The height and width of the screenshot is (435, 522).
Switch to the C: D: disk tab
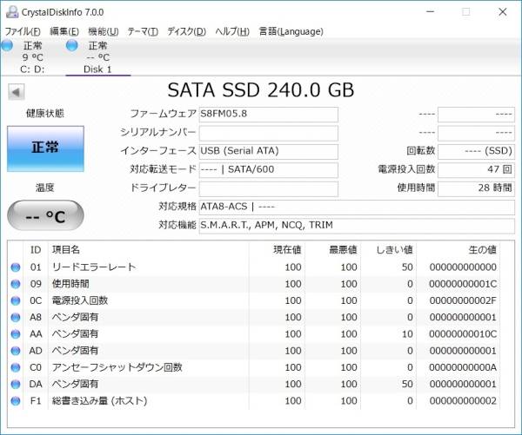[32, 57]
